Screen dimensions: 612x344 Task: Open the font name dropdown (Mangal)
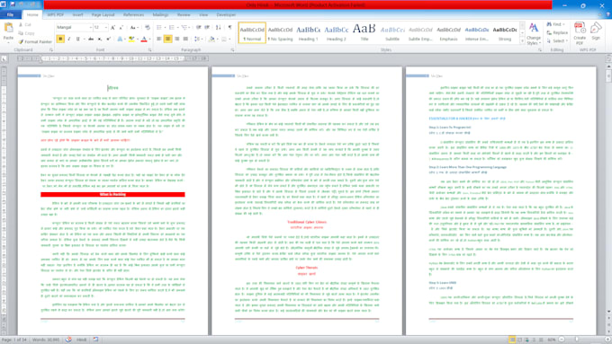(90, 28)
